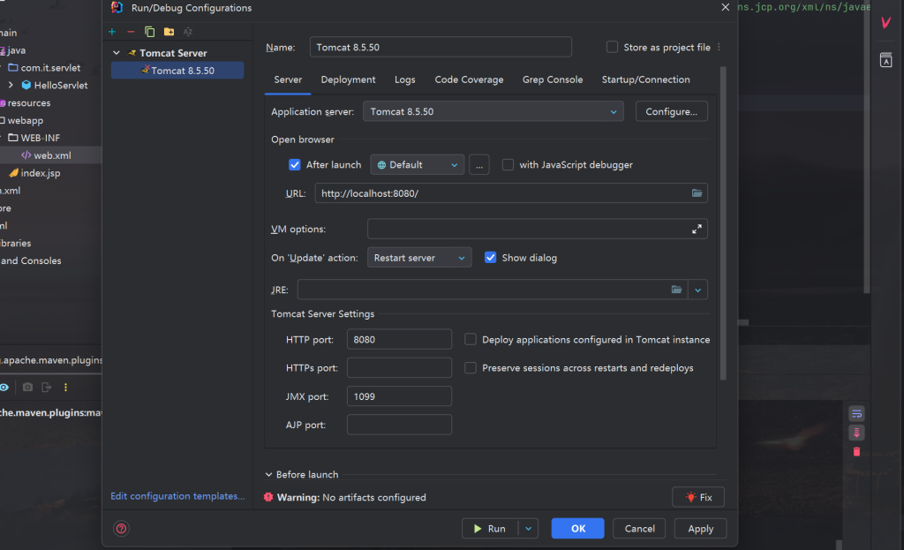Image resolution: width=904 pixels, height=550 pixels.
Task: Collapse the Tomcat Server tree node
Action: [117, 53]
